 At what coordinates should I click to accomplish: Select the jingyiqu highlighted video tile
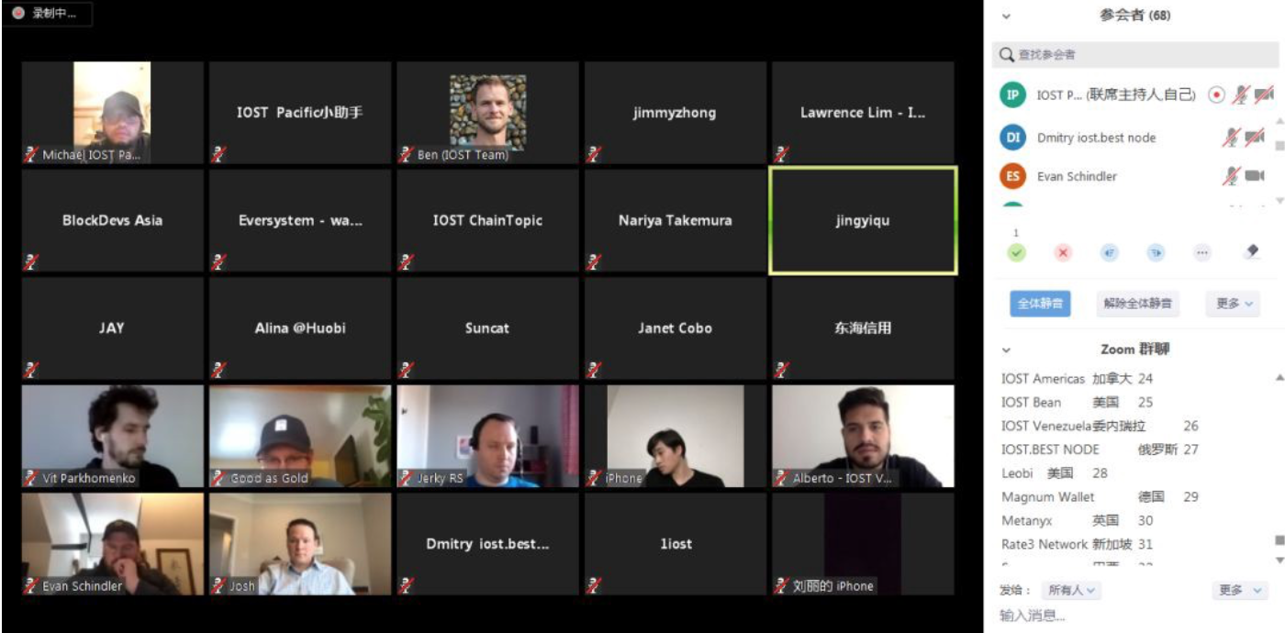[x=863, y=220]
